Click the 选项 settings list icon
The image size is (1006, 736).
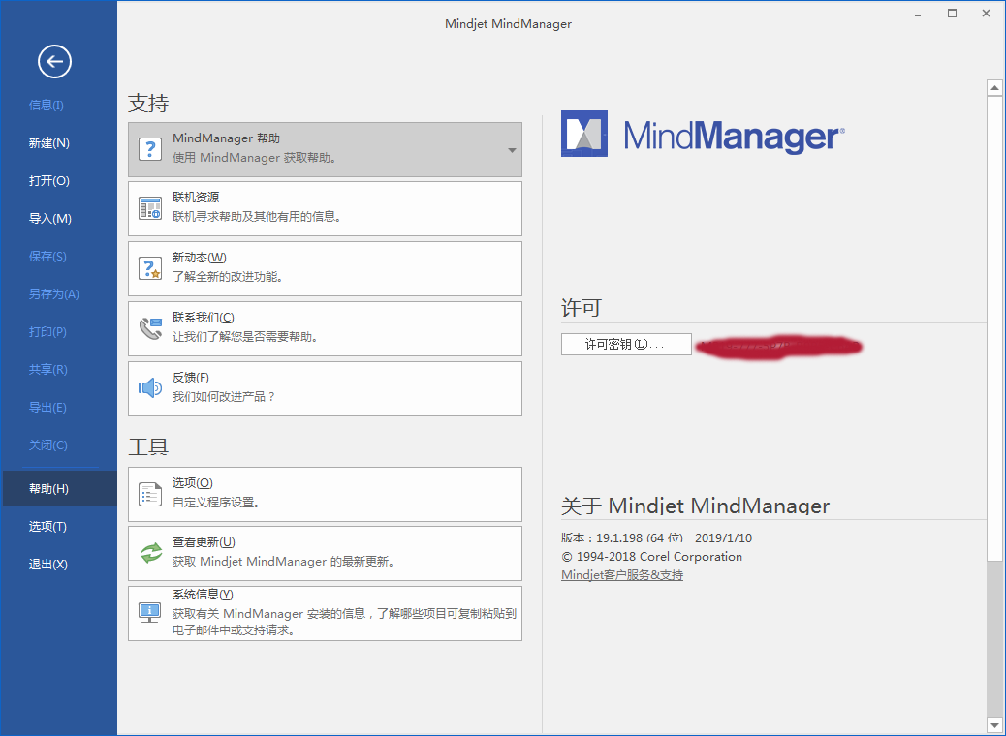pyautogui.click(x=150, y=493)
